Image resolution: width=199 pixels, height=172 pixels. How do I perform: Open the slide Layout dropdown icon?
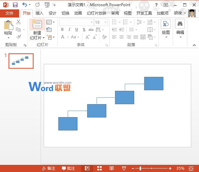[50, 22]
